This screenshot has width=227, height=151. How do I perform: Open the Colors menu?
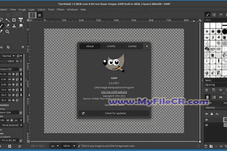pos(41,9)
